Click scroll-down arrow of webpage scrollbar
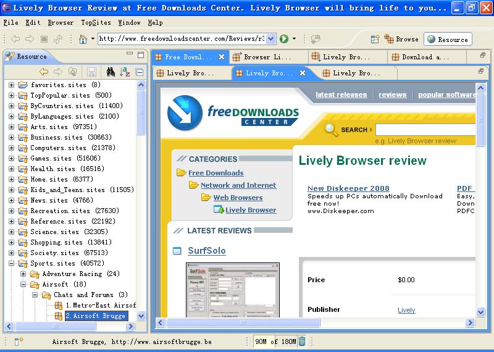Screen dimensions: 494x352 click(x=480, y=312)
